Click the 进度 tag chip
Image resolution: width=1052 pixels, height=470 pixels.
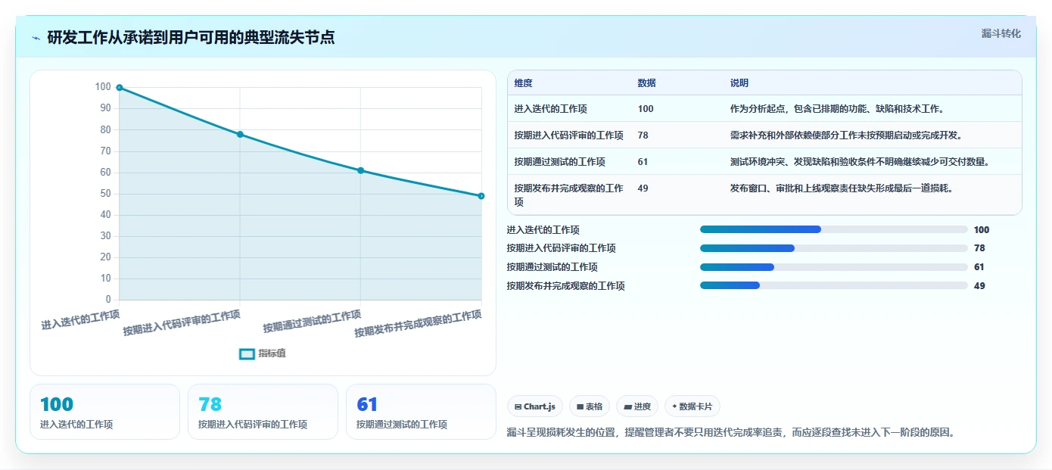(636, 406)
